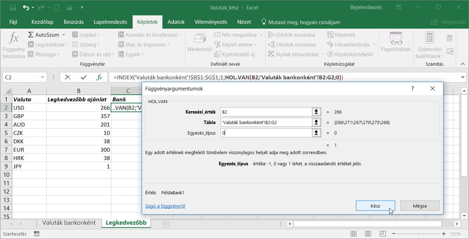Screen dimensions: 469x239
Task: Click the formula bar cancel X
Action: [x=68, y=77]
